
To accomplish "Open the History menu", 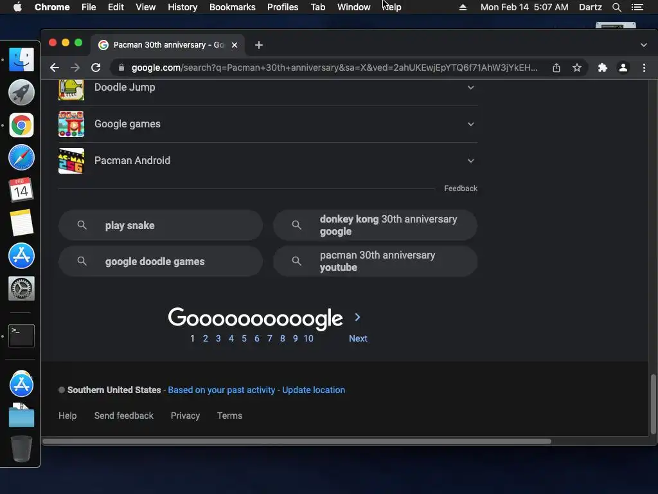I will tap(182, 7).
